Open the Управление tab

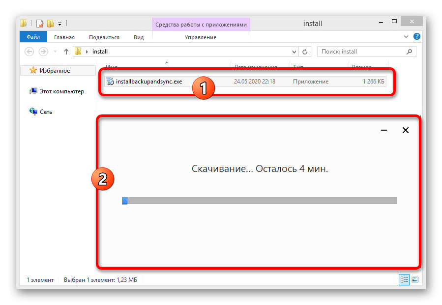pos(200,37)
